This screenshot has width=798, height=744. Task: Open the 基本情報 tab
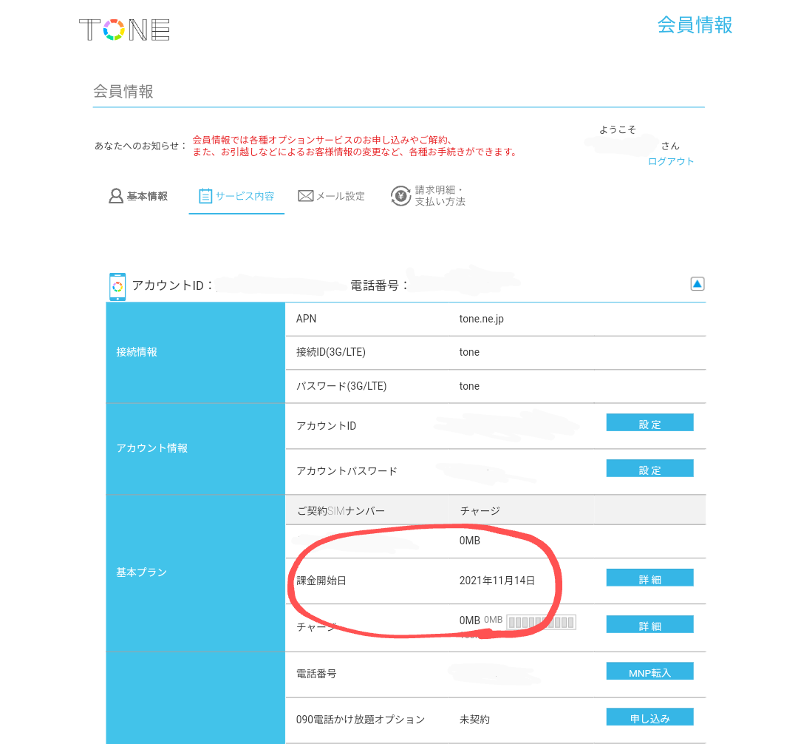(138, 196)
